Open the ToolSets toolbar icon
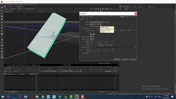 pyautogui.click(x=2, y=49)
